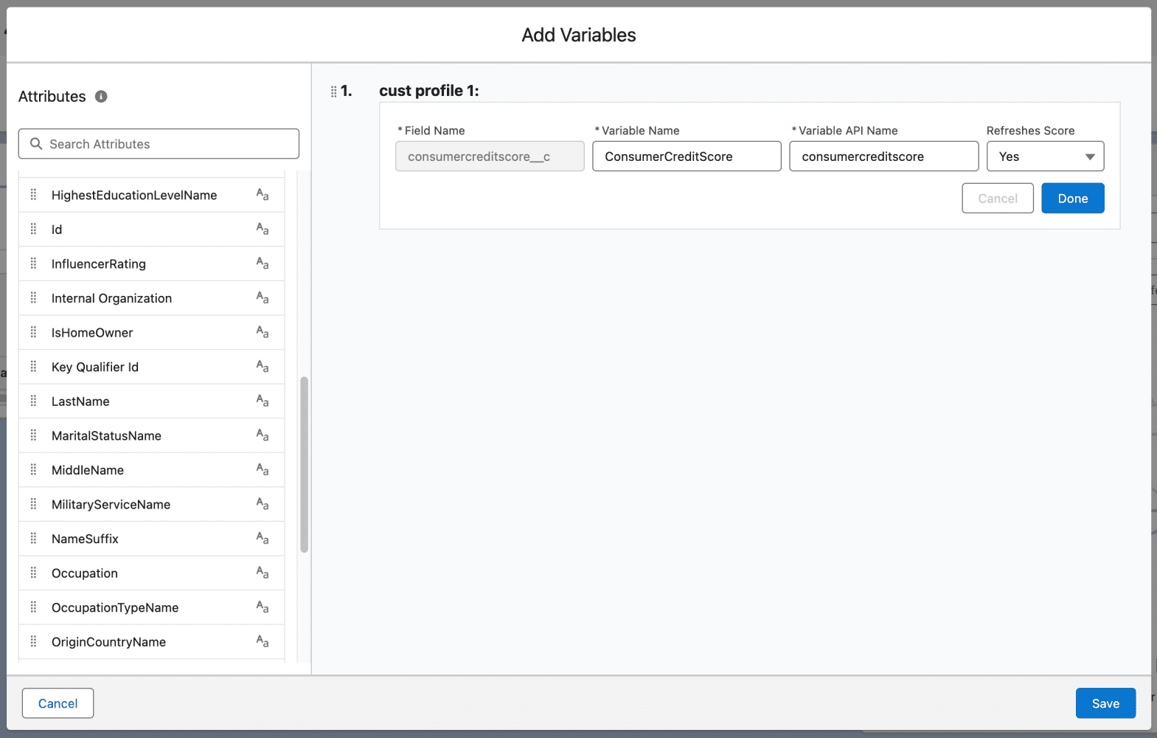The height and width of the screenshot is (738, 1157).
Task: Click Cancel in the dialog footer
Action: [x=58, y=703]
